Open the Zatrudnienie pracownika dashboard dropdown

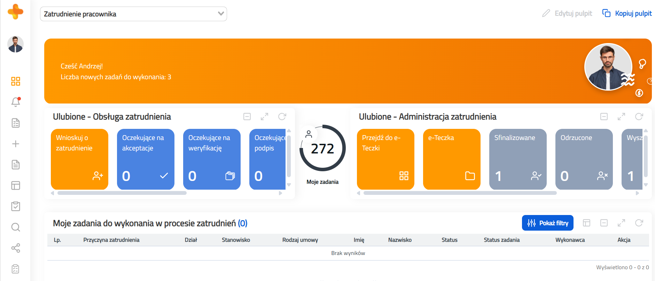133,14
